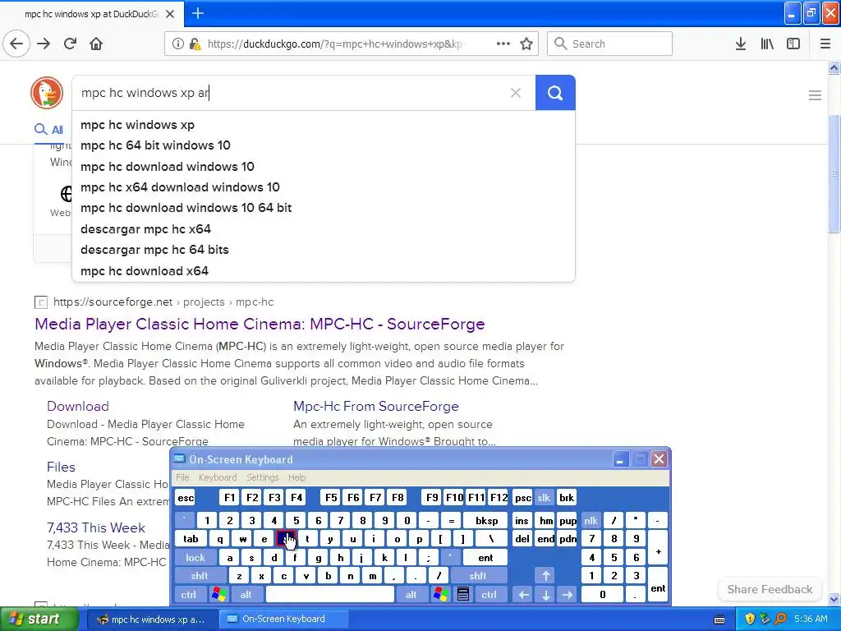Open the Library bookshelf icon
841x631 pixels.
767,44
